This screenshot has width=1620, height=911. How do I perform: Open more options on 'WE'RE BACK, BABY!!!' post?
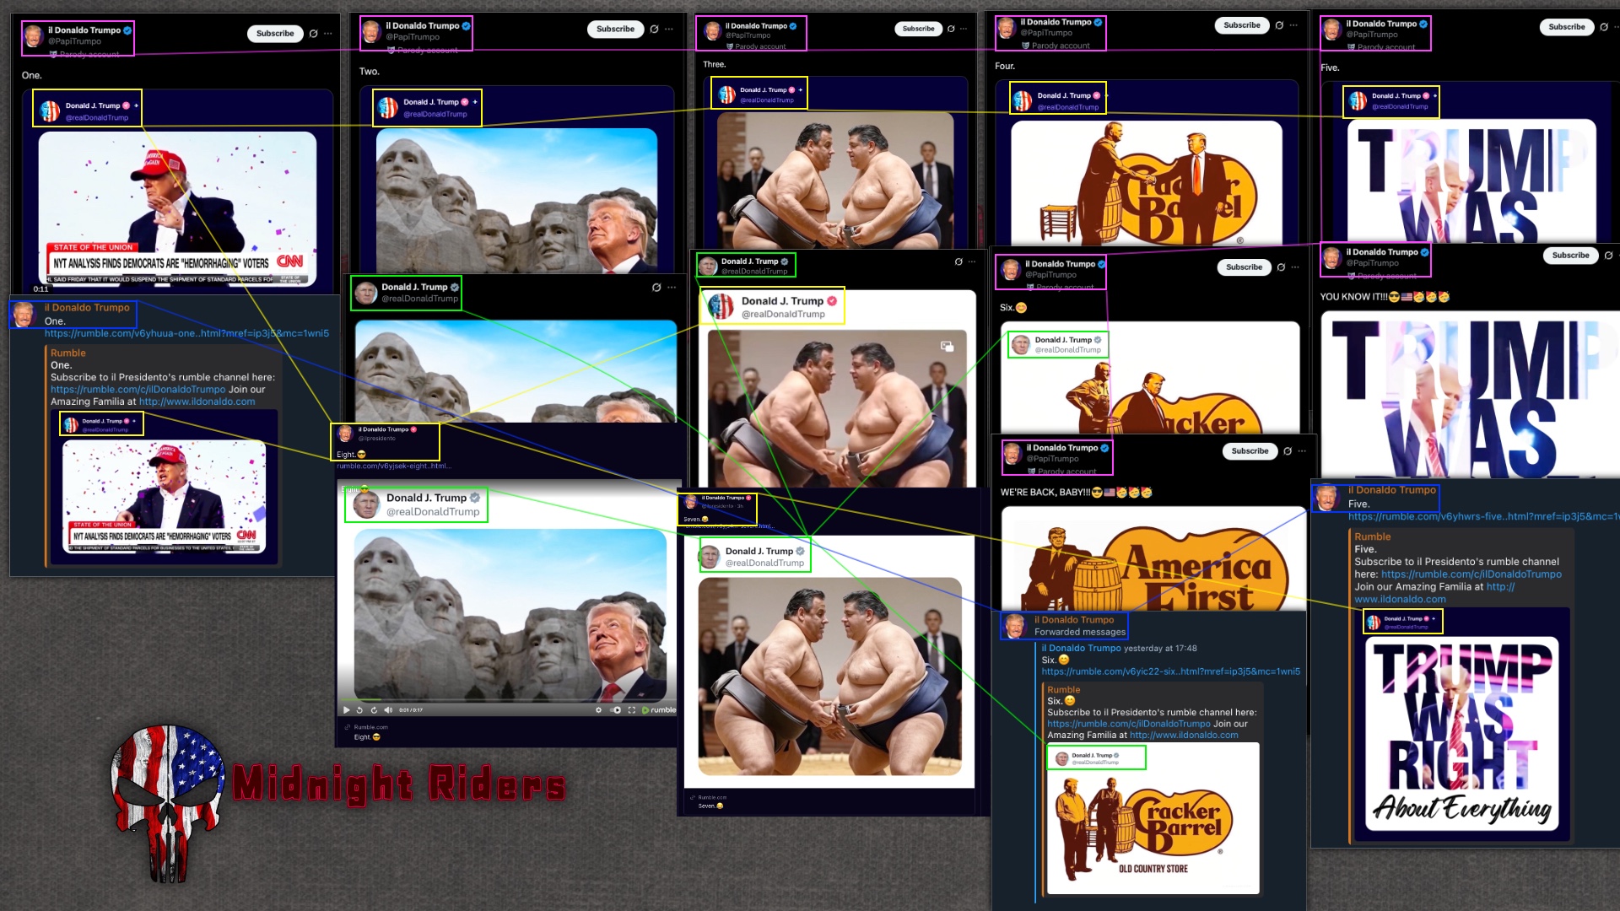click(1302, 451)
